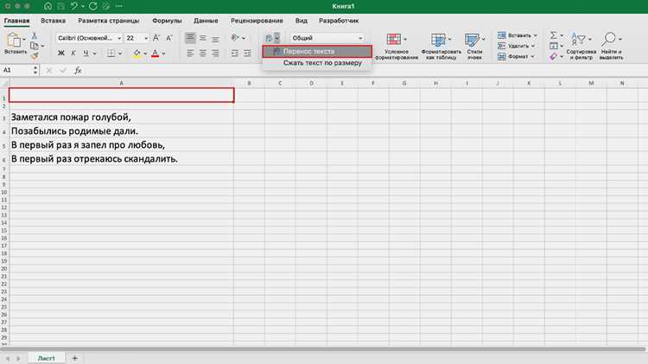This screenshot has height=364, width=648.
Task: Open the Вставка ribbon tab
Action: tap(53, 21)
